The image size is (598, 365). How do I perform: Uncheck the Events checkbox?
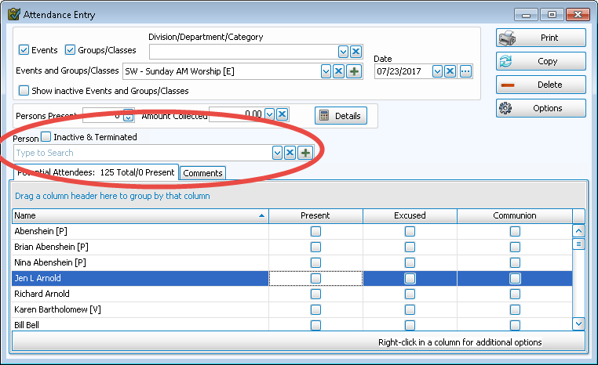[x=24, y=50]
